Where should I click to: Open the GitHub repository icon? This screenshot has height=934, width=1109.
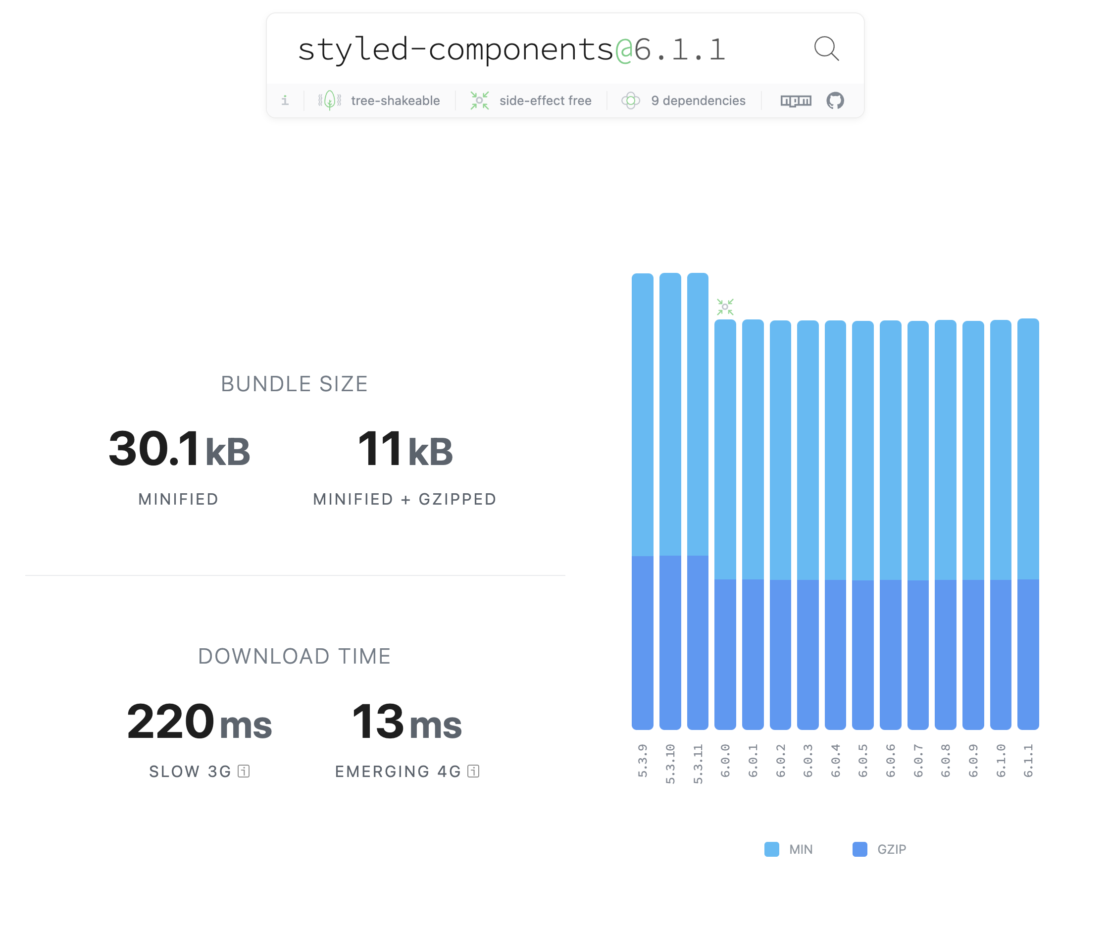[x=835, y=101]
